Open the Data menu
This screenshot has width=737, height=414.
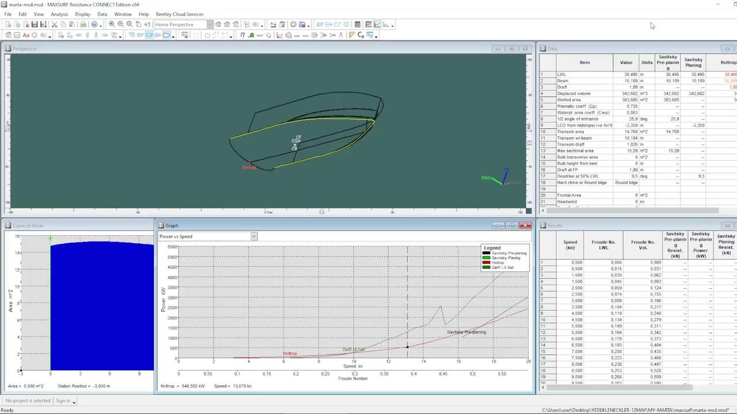click(102, 14)
